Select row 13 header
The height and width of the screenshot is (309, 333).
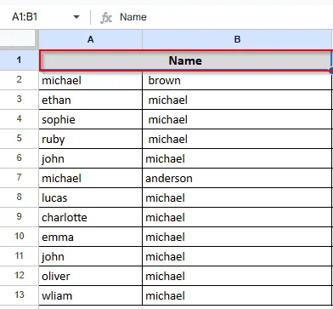19,295
